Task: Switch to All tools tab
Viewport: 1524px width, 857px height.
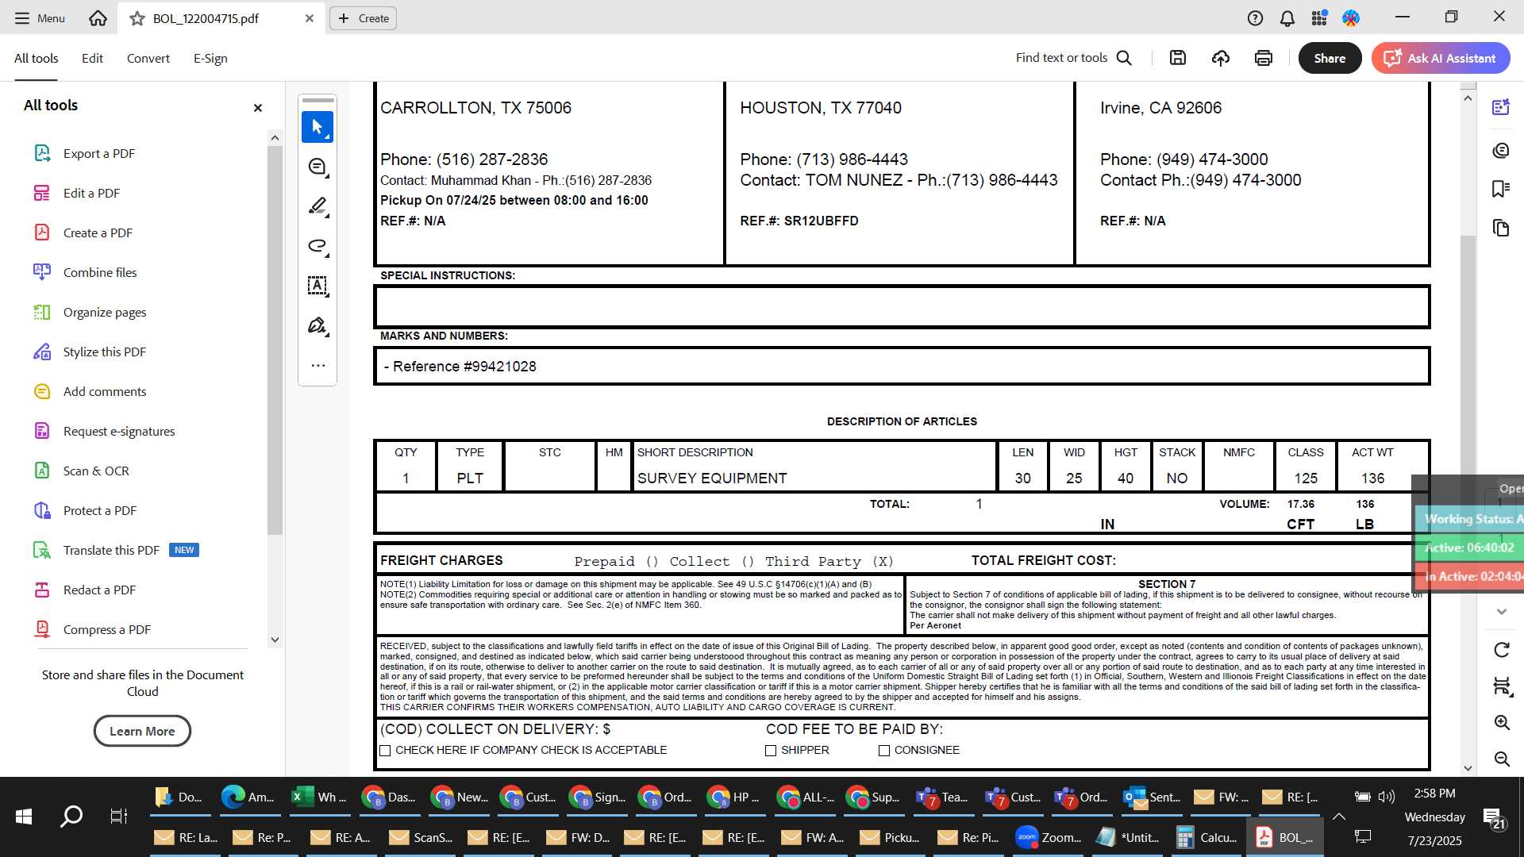Action: (37, 58)
